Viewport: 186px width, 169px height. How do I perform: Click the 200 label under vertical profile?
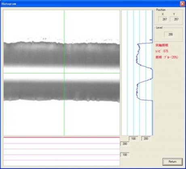pos(146,138)
